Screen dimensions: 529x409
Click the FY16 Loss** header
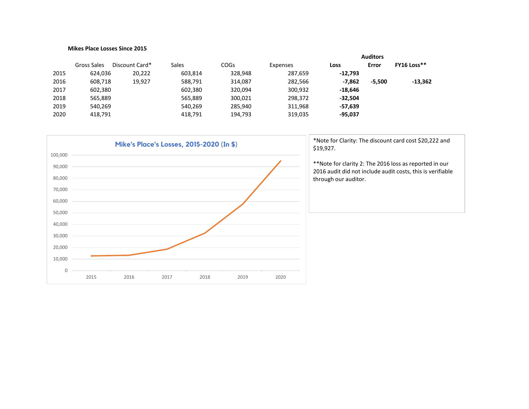[x=410, y=65]
